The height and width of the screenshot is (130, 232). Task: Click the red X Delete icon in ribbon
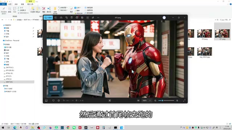44,10
